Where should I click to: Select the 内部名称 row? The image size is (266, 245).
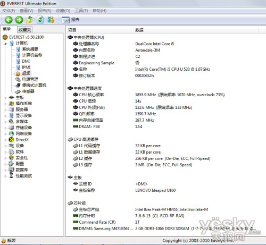tap(117, 50)
